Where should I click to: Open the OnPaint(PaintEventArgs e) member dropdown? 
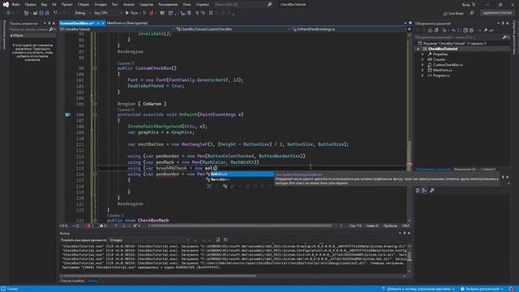click(349, 29)
